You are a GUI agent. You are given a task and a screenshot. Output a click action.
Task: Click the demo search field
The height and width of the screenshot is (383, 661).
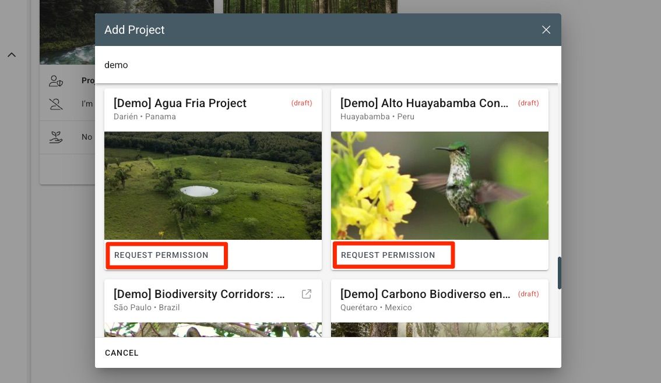click(x=327, y=65)
